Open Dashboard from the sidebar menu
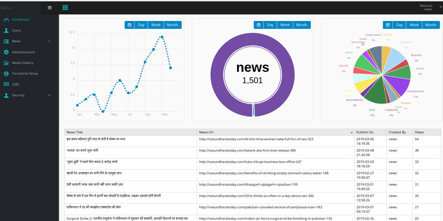 tap(20, 20)
